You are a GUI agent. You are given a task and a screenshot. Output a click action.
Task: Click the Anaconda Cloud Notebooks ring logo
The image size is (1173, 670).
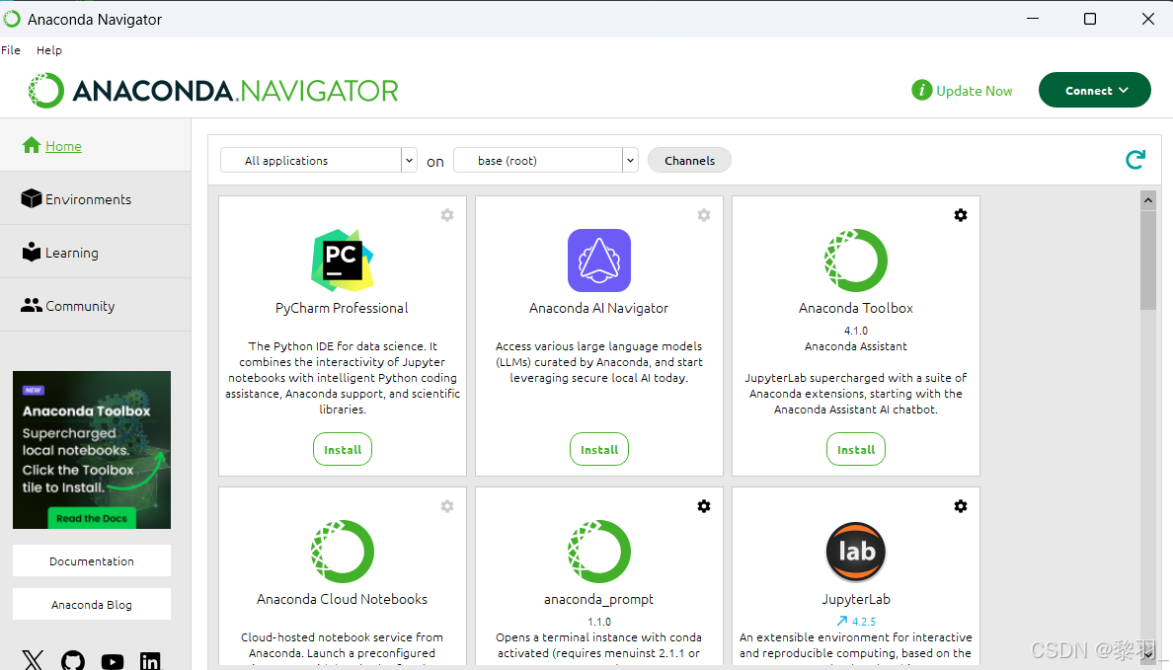coord(343,552)
